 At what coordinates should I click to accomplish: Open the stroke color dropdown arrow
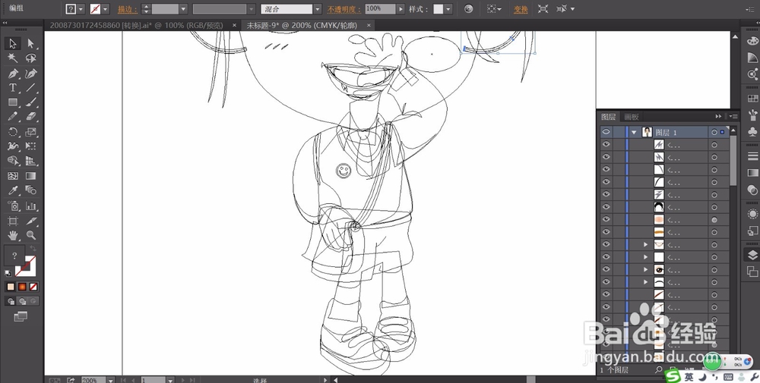(x=106, y=9)
